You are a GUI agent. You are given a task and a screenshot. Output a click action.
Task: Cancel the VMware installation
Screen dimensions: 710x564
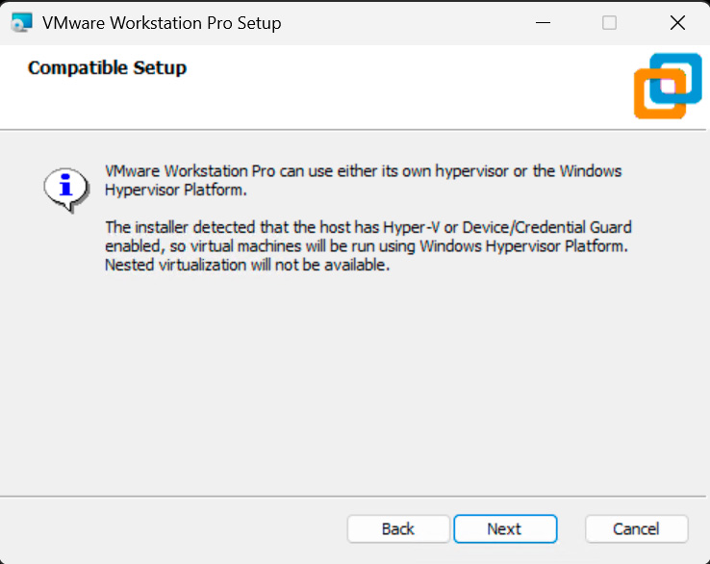pyautogui.click(x=636, y=528)
